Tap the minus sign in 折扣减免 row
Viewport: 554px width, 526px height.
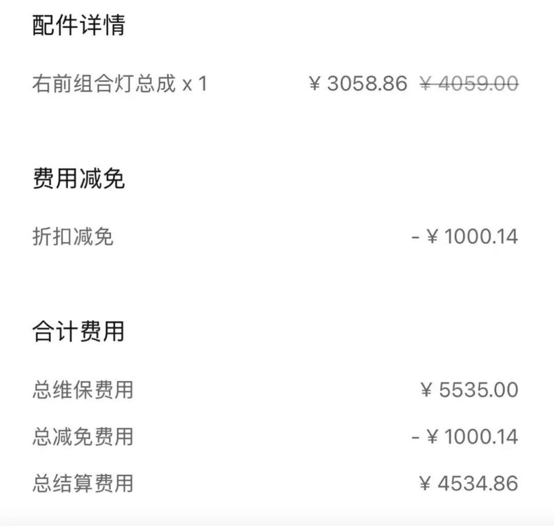tap(415, 237)
